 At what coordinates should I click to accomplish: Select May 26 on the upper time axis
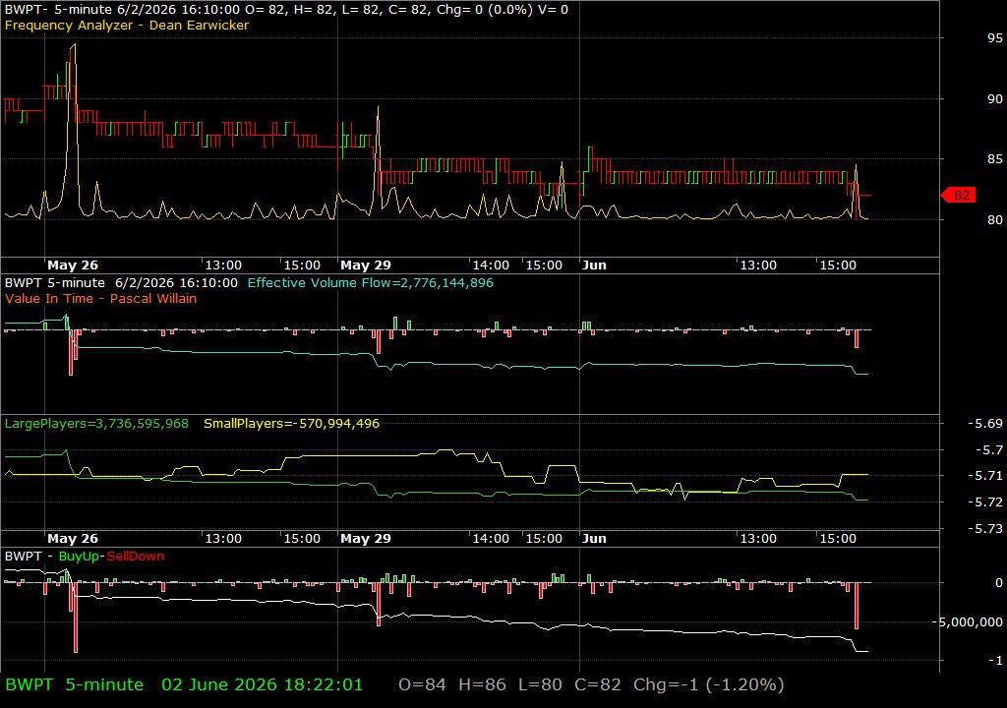(73, 265)
